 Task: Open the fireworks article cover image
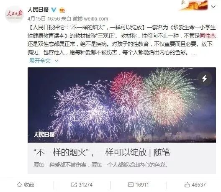coord(122,105)
